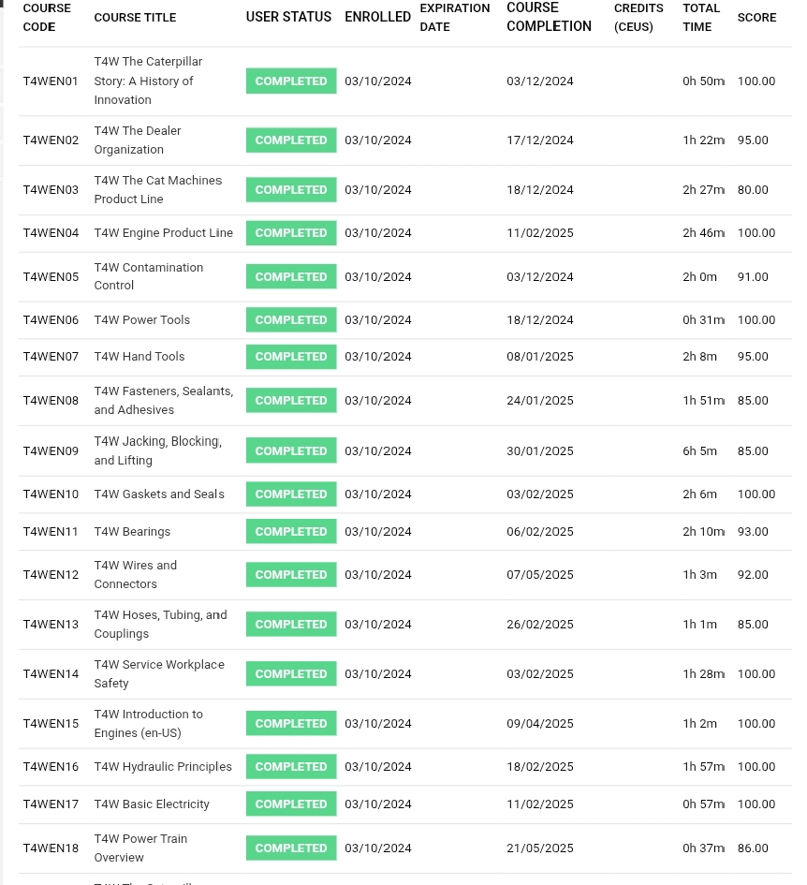
Task: Click COMPLETED badge for T4W Bearings
Action: (x=291, y=532)
